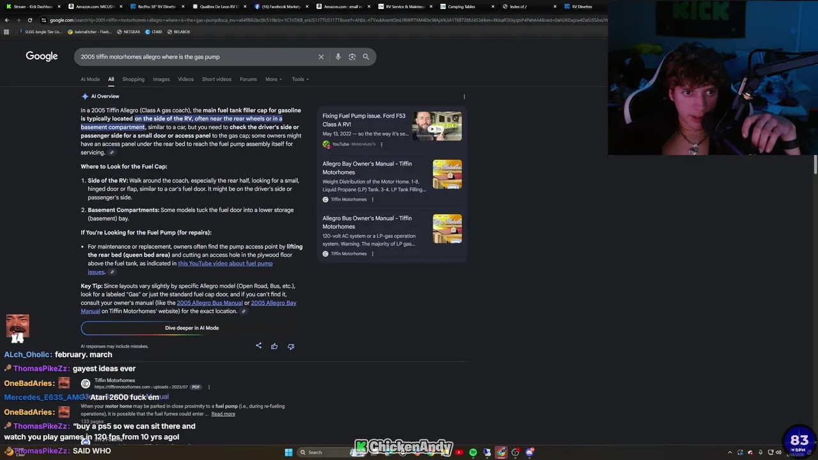Select the Images results tab
The width and height of the screenshot is (818, 460).
click(161, 79)
